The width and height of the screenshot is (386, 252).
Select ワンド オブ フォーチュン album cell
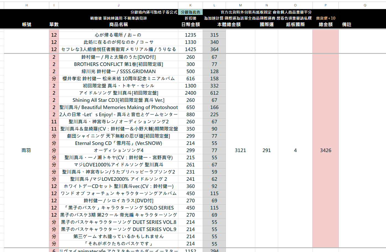coord(119,193)
